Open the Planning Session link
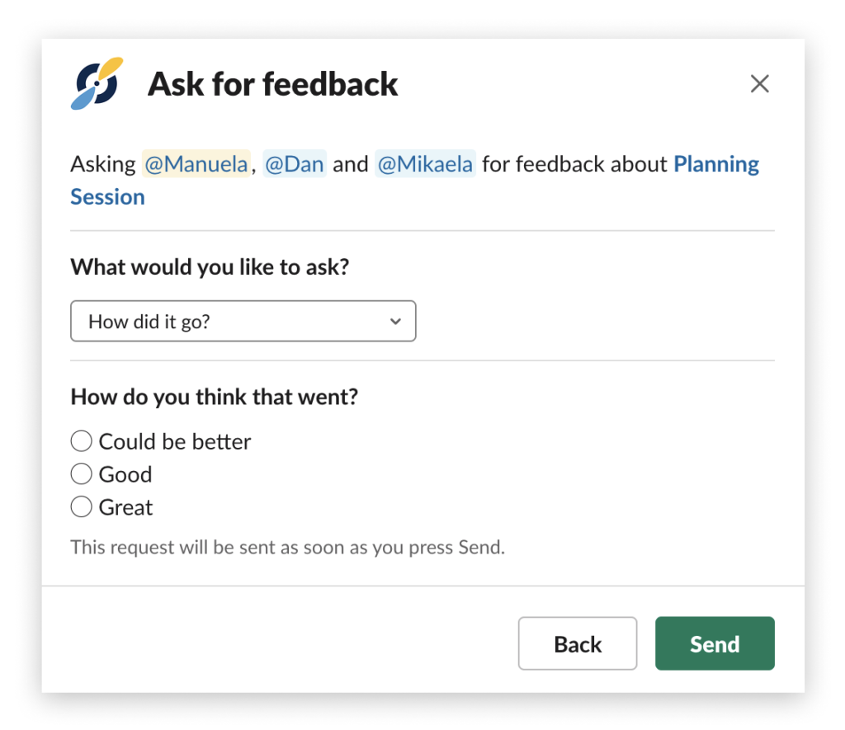Screen dimensions: 845x730 pyautogui.click(x=716, y=164)
